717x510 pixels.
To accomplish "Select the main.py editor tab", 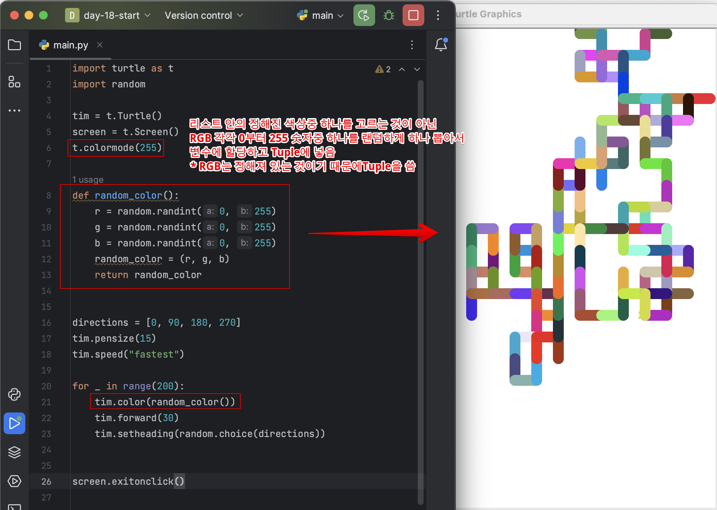I will pyautogui.click(x=70, y=45).
